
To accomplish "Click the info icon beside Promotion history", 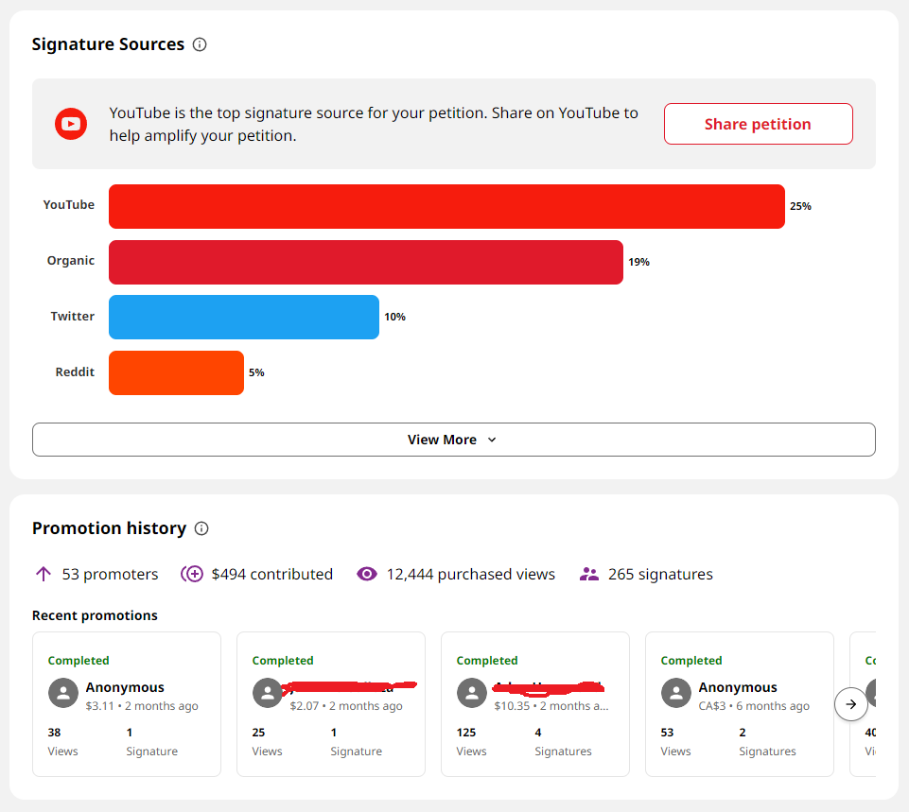I will (201, 528).
